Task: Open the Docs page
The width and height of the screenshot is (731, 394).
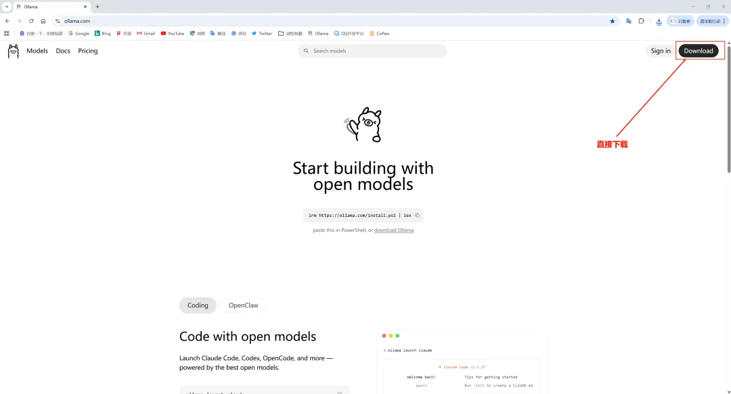Action: point(63,51)
